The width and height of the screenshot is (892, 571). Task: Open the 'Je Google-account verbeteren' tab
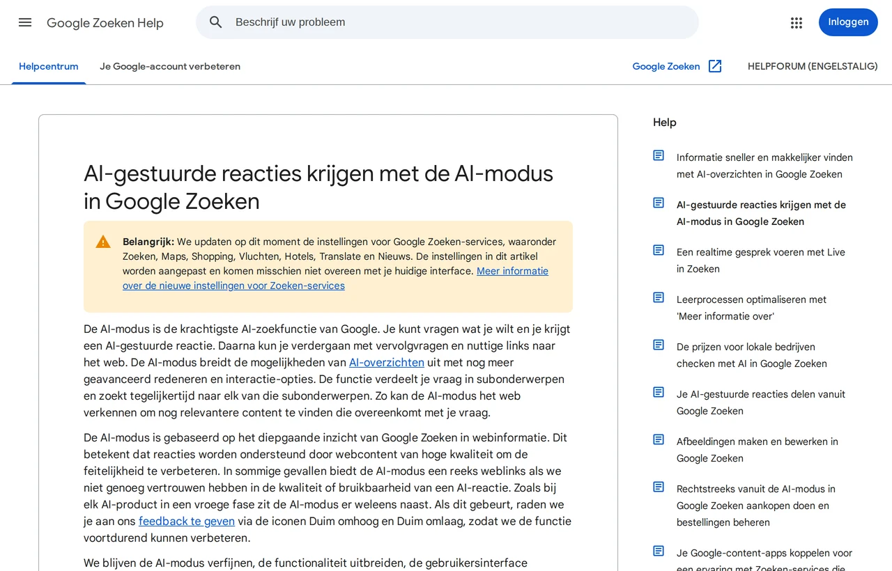click(x=170, y=66)
